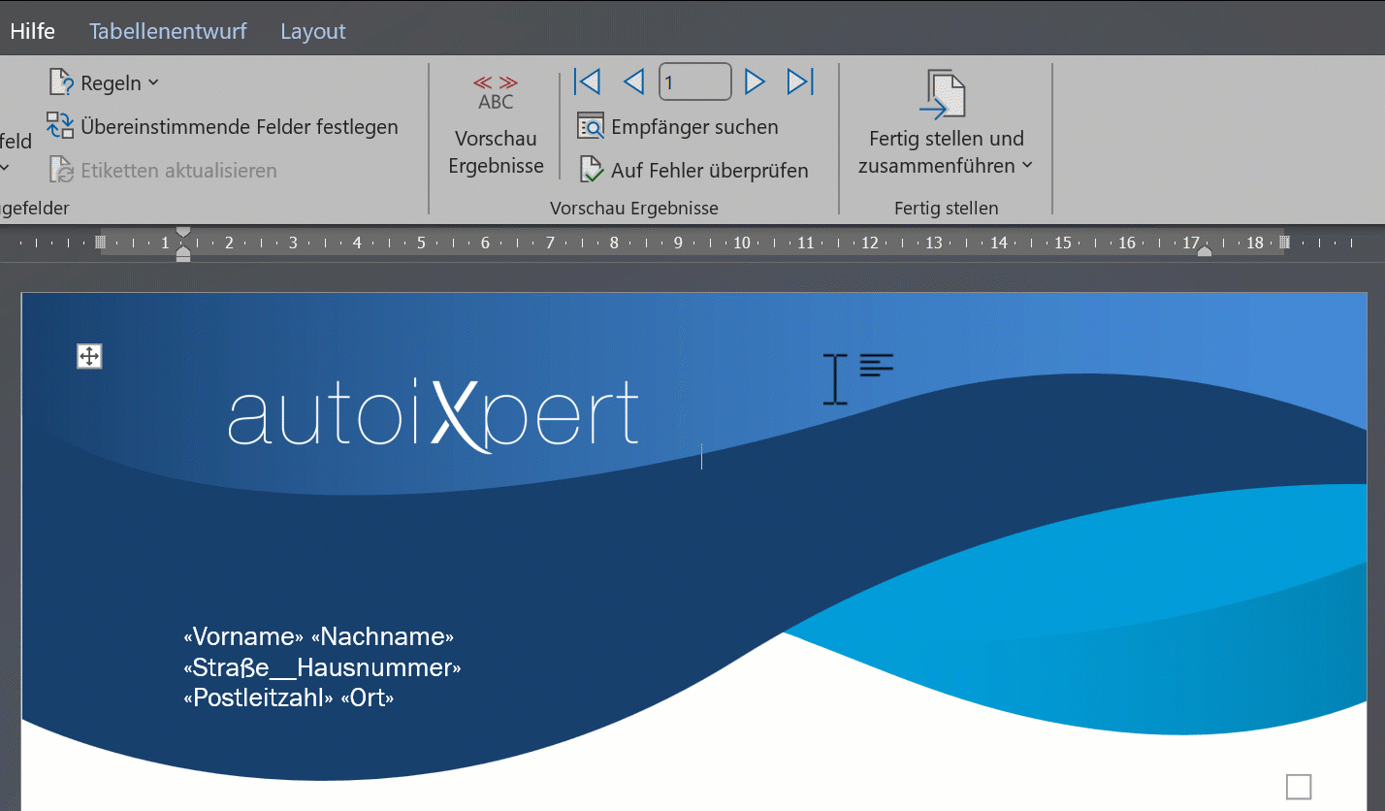Jump to the last record
This screenshot has height=811, width=1385.
pyautogui.click(x=800, y=82)
